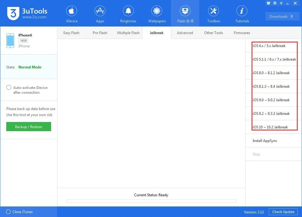The image size is (302, 217).
Task: Click the Stop option
Action: tap(274, 154)
